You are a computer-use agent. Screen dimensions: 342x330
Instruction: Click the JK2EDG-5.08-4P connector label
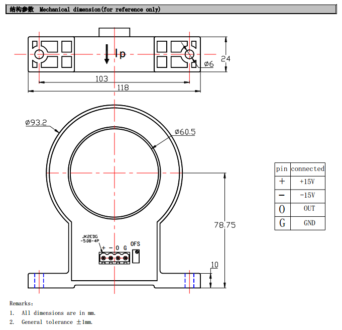pyautogui.click(x=90, y=238)
